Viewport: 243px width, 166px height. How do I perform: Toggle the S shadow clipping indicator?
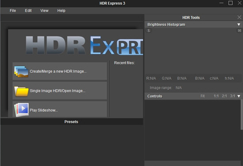tap(149, 31)
